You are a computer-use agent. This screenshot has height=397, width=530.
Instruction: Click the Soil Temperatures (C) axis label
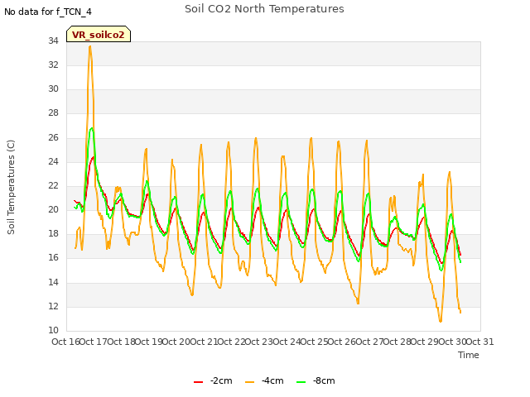[11, 187]
